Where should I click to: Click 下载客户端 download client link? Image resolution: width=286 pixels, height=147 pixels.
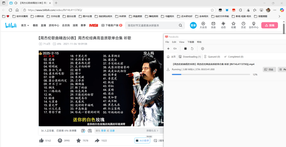[x=112, y=25]
